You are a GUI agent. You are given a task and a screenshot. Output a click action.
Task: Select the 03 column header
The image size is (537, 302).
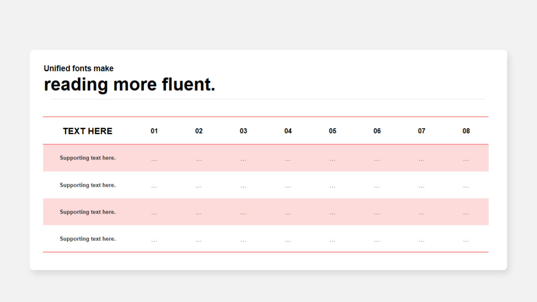tap(243, 131)
